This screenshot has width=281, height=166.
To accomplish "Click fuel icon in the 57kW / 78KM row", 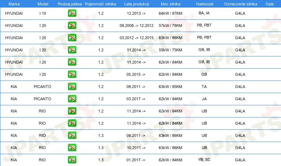I will tap(72, 26).
